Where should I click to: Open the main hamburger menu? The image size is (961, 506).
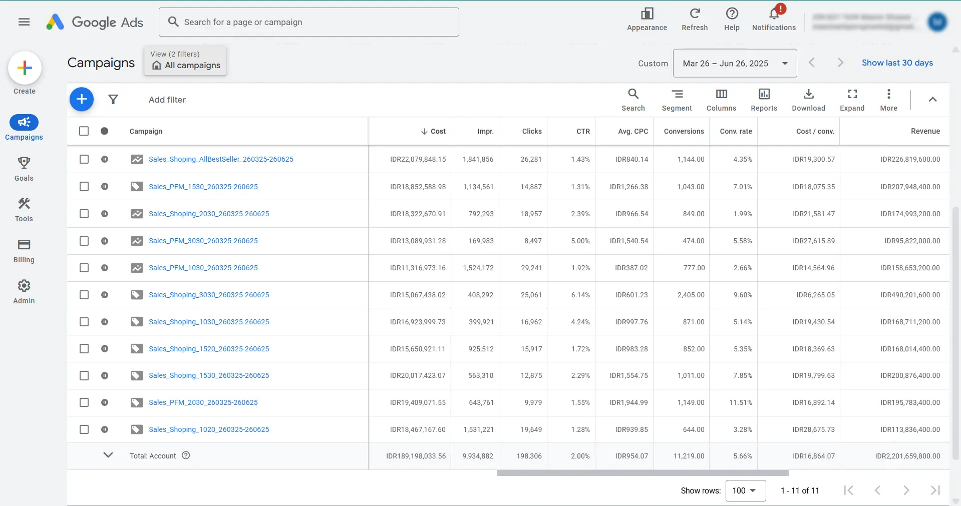coord(24,22)
